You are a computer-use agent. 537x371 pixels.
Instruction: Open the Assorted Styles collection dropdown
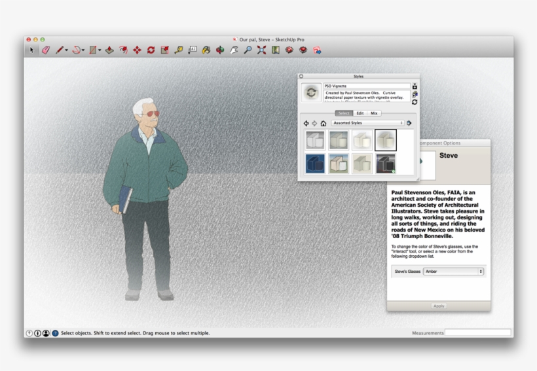point(368,123)
